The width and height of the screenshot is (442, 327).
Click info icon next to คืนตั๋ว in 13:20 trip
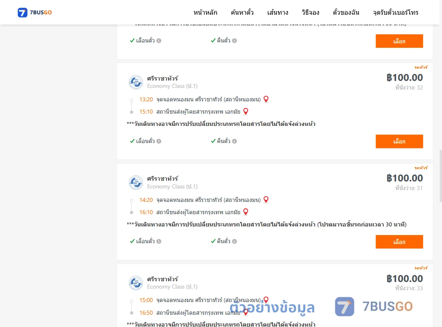pyautogui.click(x=235, y=141)
